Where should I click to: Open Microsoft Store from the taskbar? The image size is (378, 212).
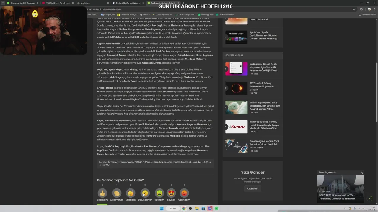[203, 208]
